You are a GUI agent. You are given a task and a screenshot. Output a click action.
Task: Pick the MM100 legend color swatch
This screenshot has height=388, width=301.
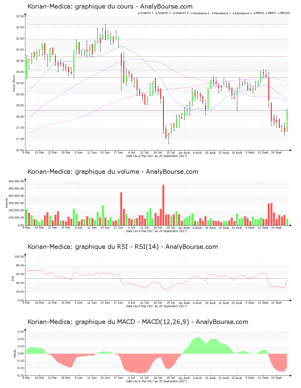(x=279, y=13)
